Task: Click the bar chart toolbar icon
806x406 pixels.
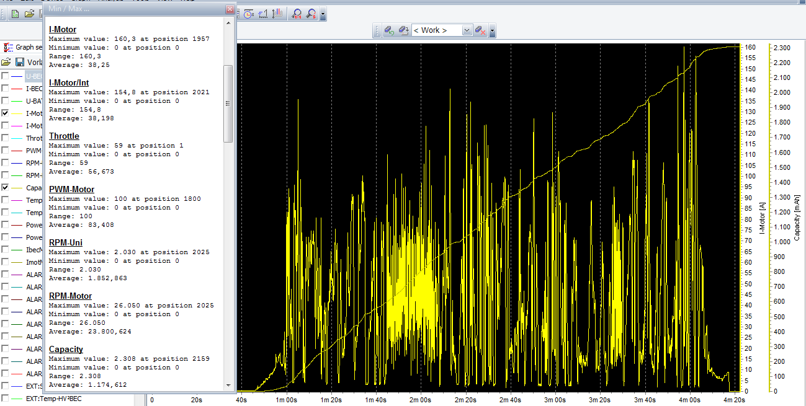Action: coord(277,14)
